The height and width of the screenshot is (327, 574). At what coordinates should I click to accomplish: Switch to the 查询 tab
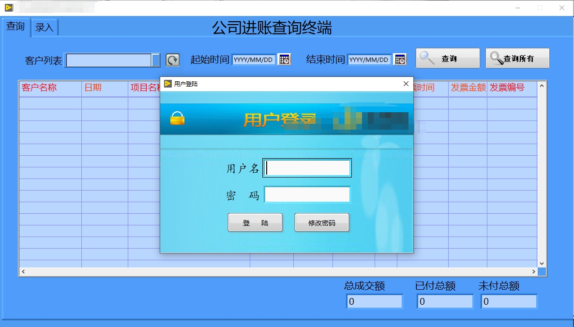pyautogui.click(x=15, y=28)
